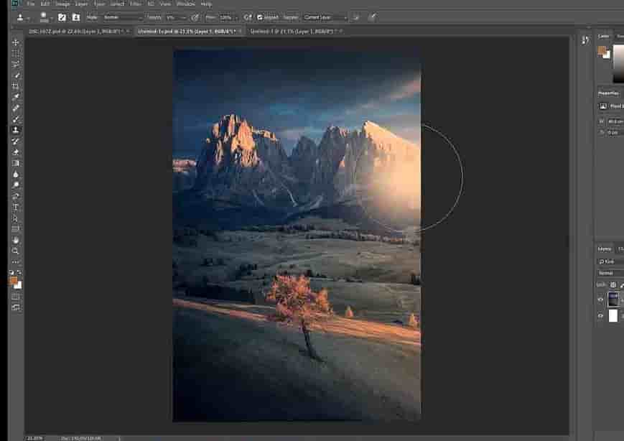Hide the top layer using eye icon
Viewport: 624px width, 441px height.
point(601,300)
